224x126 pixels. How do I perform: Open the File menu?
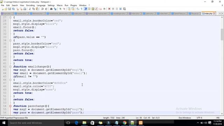pos(2,5)
